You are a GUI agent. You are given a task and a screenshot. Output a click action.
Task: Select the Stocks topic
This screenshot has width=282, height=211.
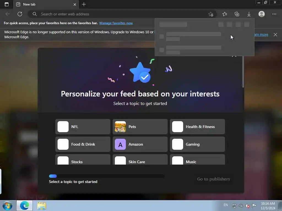(83, 160)
